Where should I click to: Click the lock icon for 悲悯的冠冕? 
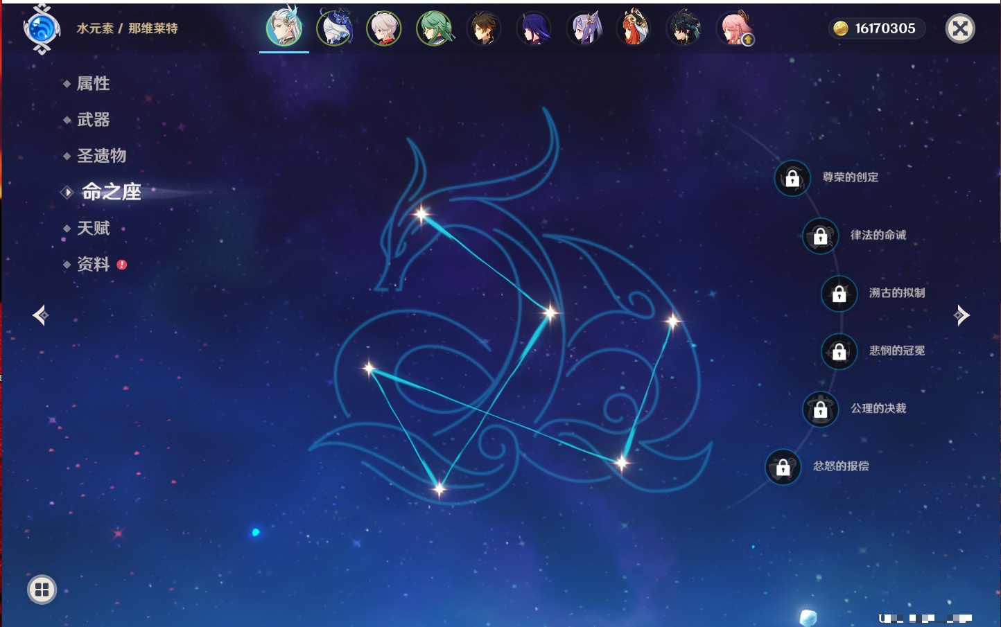(x=839, y=351)
